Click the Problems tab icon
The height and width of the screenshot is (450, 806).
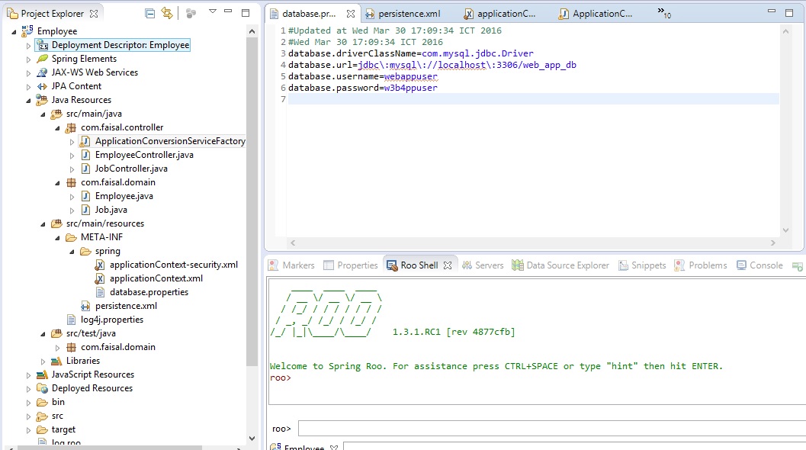click(679, 265)
